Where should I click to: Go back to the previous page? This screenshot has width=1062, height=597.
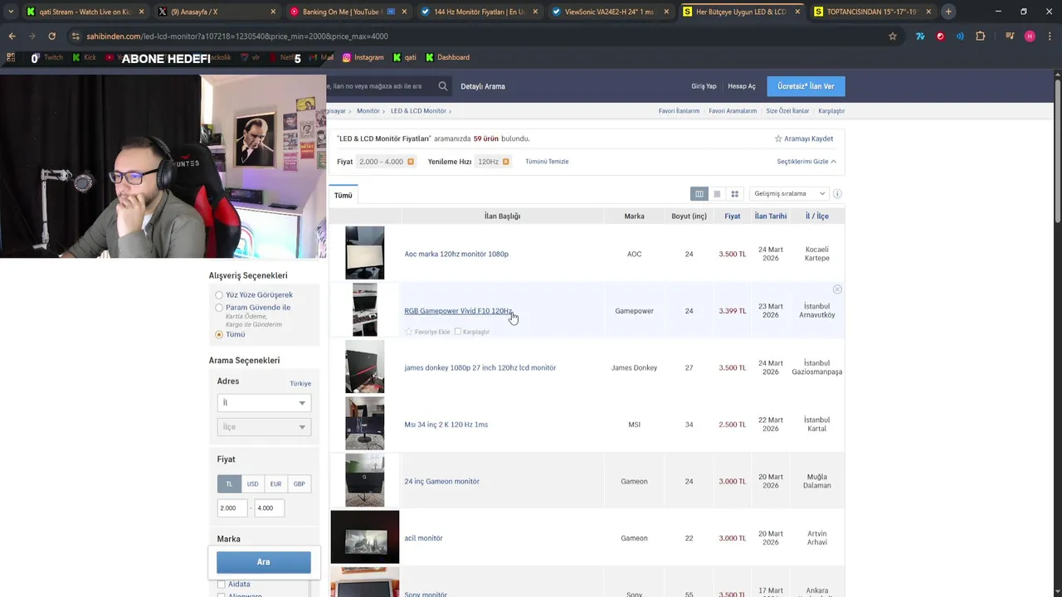click(12, 36)
